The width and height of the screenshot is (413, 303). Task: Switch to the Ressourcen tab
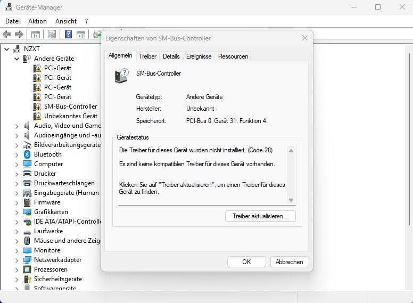233,56
